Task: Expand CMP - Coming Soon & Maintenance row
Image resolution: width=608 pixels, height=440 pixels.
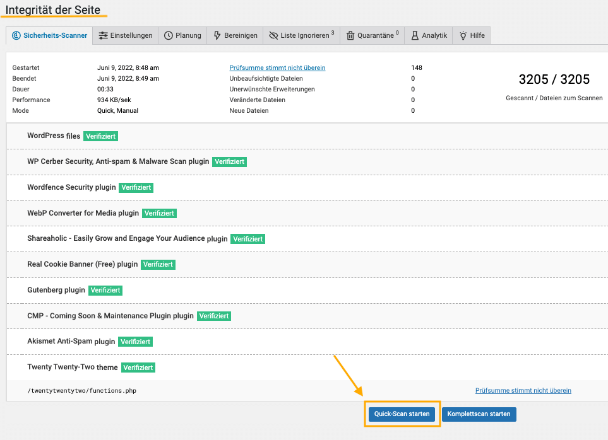Action: point(307,316)
